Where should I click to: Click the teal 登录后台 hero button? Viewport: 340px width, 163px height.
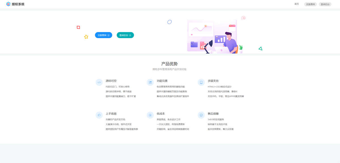pos(125,35)
